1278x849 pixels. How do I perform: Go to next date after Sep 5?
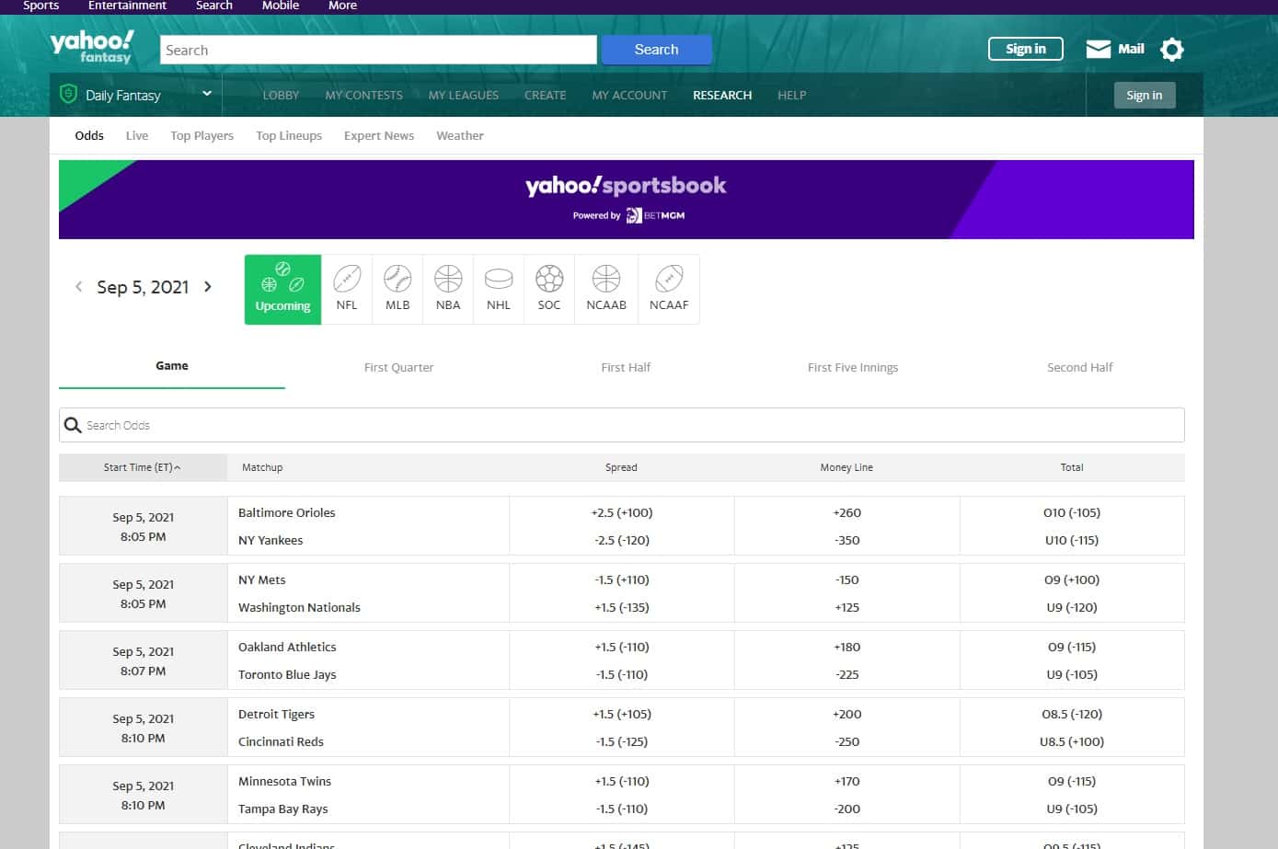[208, 287]
